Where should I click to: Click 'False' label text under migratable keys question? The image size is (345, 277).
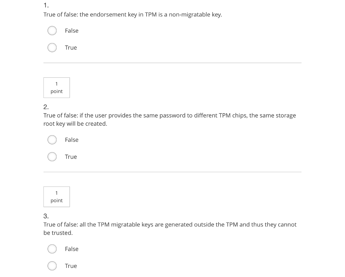71,249
